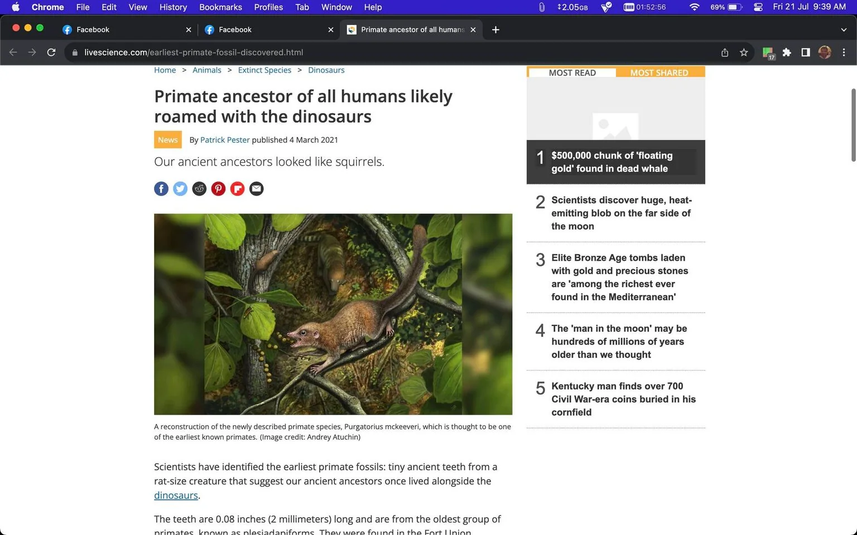Viewport: 857px width, 535px height.
Task: Open heat-emitting blob on moon story
Action: coord(621,213)
